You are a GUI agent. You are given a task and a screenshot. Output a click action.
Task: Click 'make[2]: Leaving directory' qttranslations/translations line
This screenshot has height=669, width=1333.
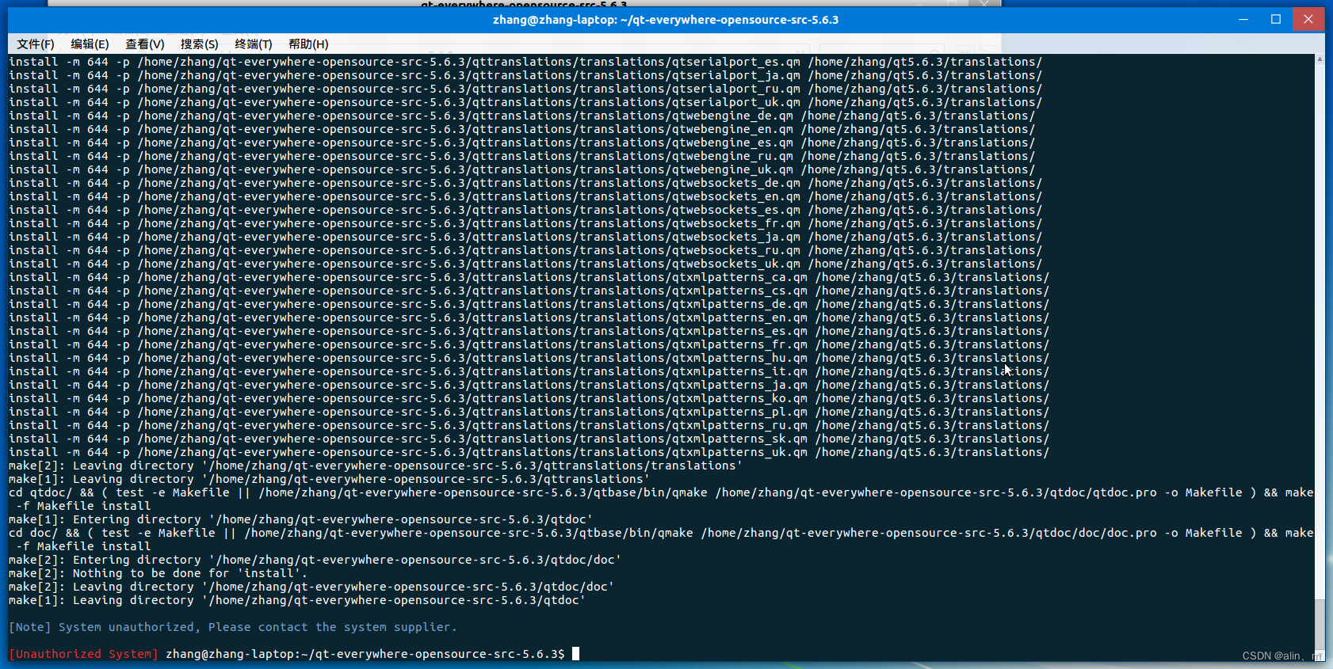(x=376, y=466)
